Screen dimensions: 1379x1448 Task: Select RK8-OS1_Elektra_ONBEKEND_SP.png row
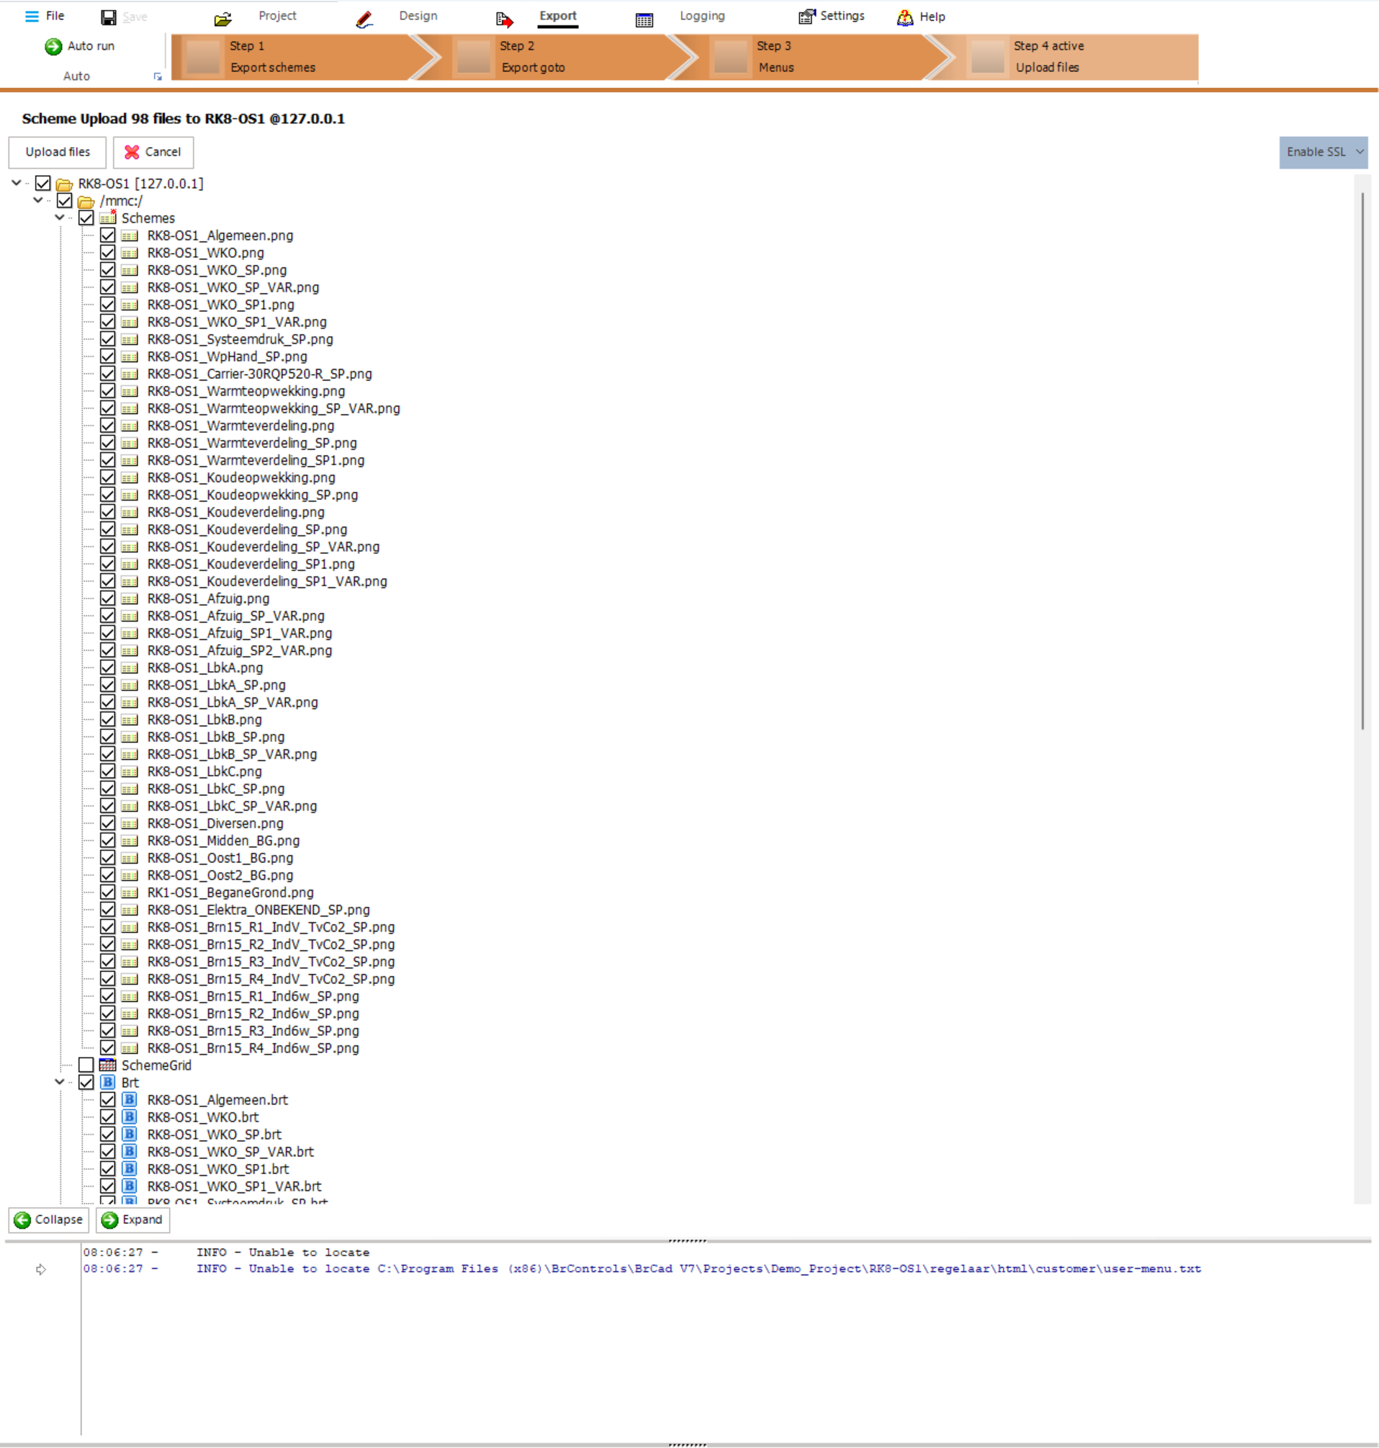tap(258, 910)
